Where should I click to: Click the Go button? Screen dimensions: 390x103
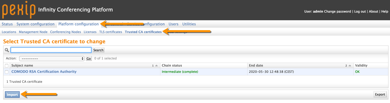coord(89,59)
